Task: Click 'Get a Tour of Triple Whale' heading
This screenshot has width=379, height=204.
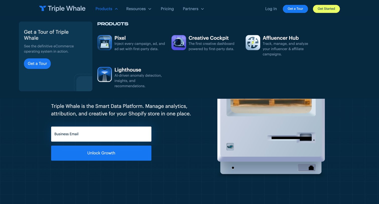Action: 46,35
